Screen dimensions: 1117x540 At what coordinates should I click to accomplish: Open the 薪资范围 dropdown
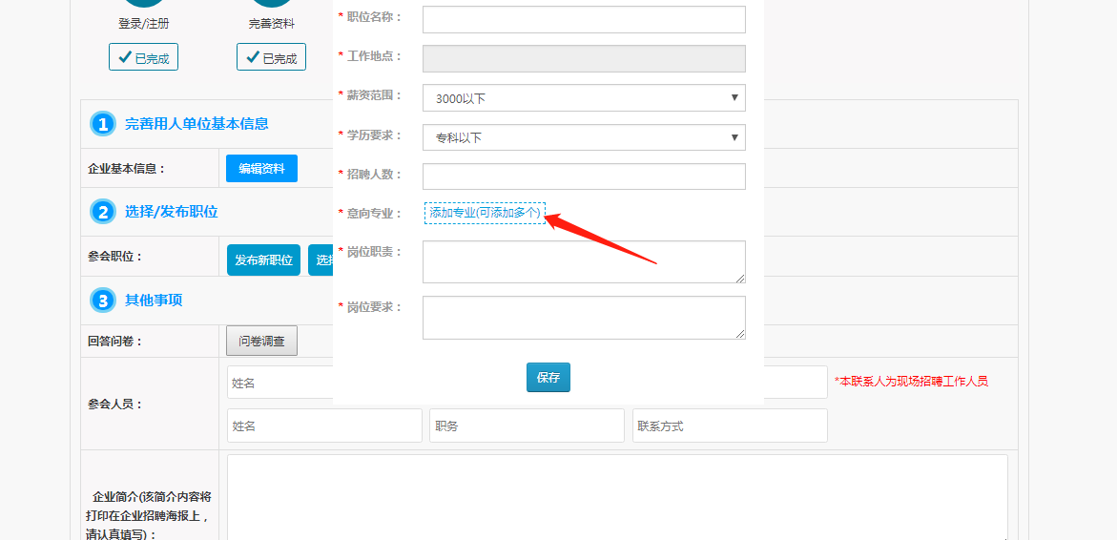coord(584,98)
